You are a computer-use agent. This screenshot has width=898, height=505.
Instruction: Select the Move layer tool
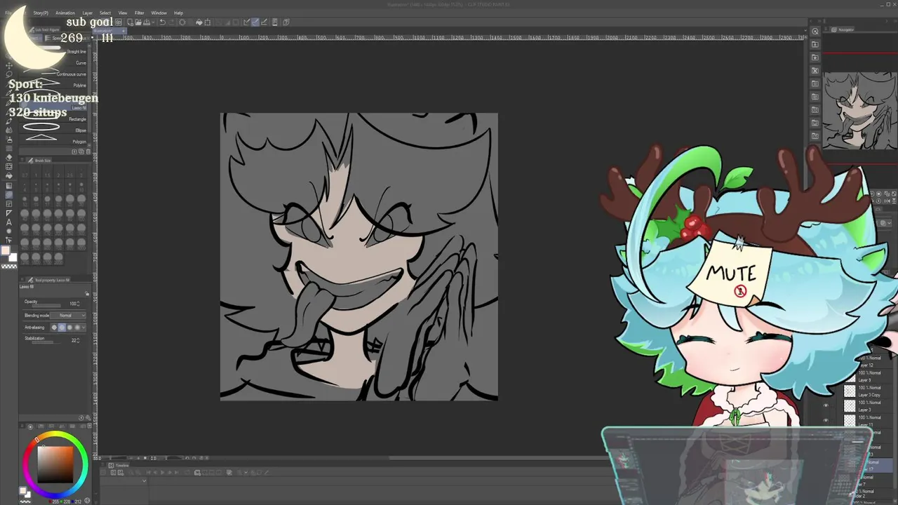click(8, 66)
